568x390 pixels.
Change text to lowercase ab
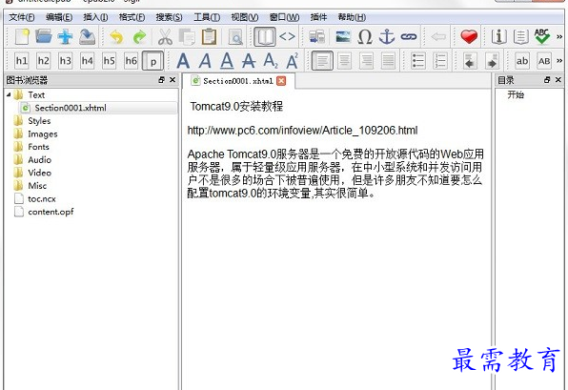(522, 61)
